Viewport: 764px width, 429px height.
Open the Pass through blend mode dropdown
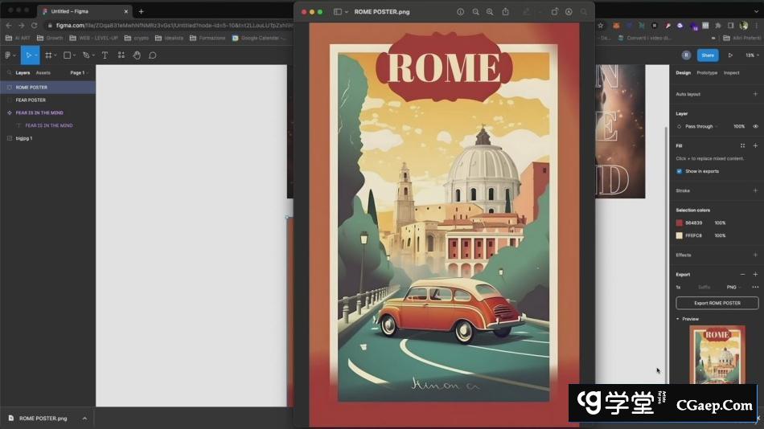pos(698,126)
